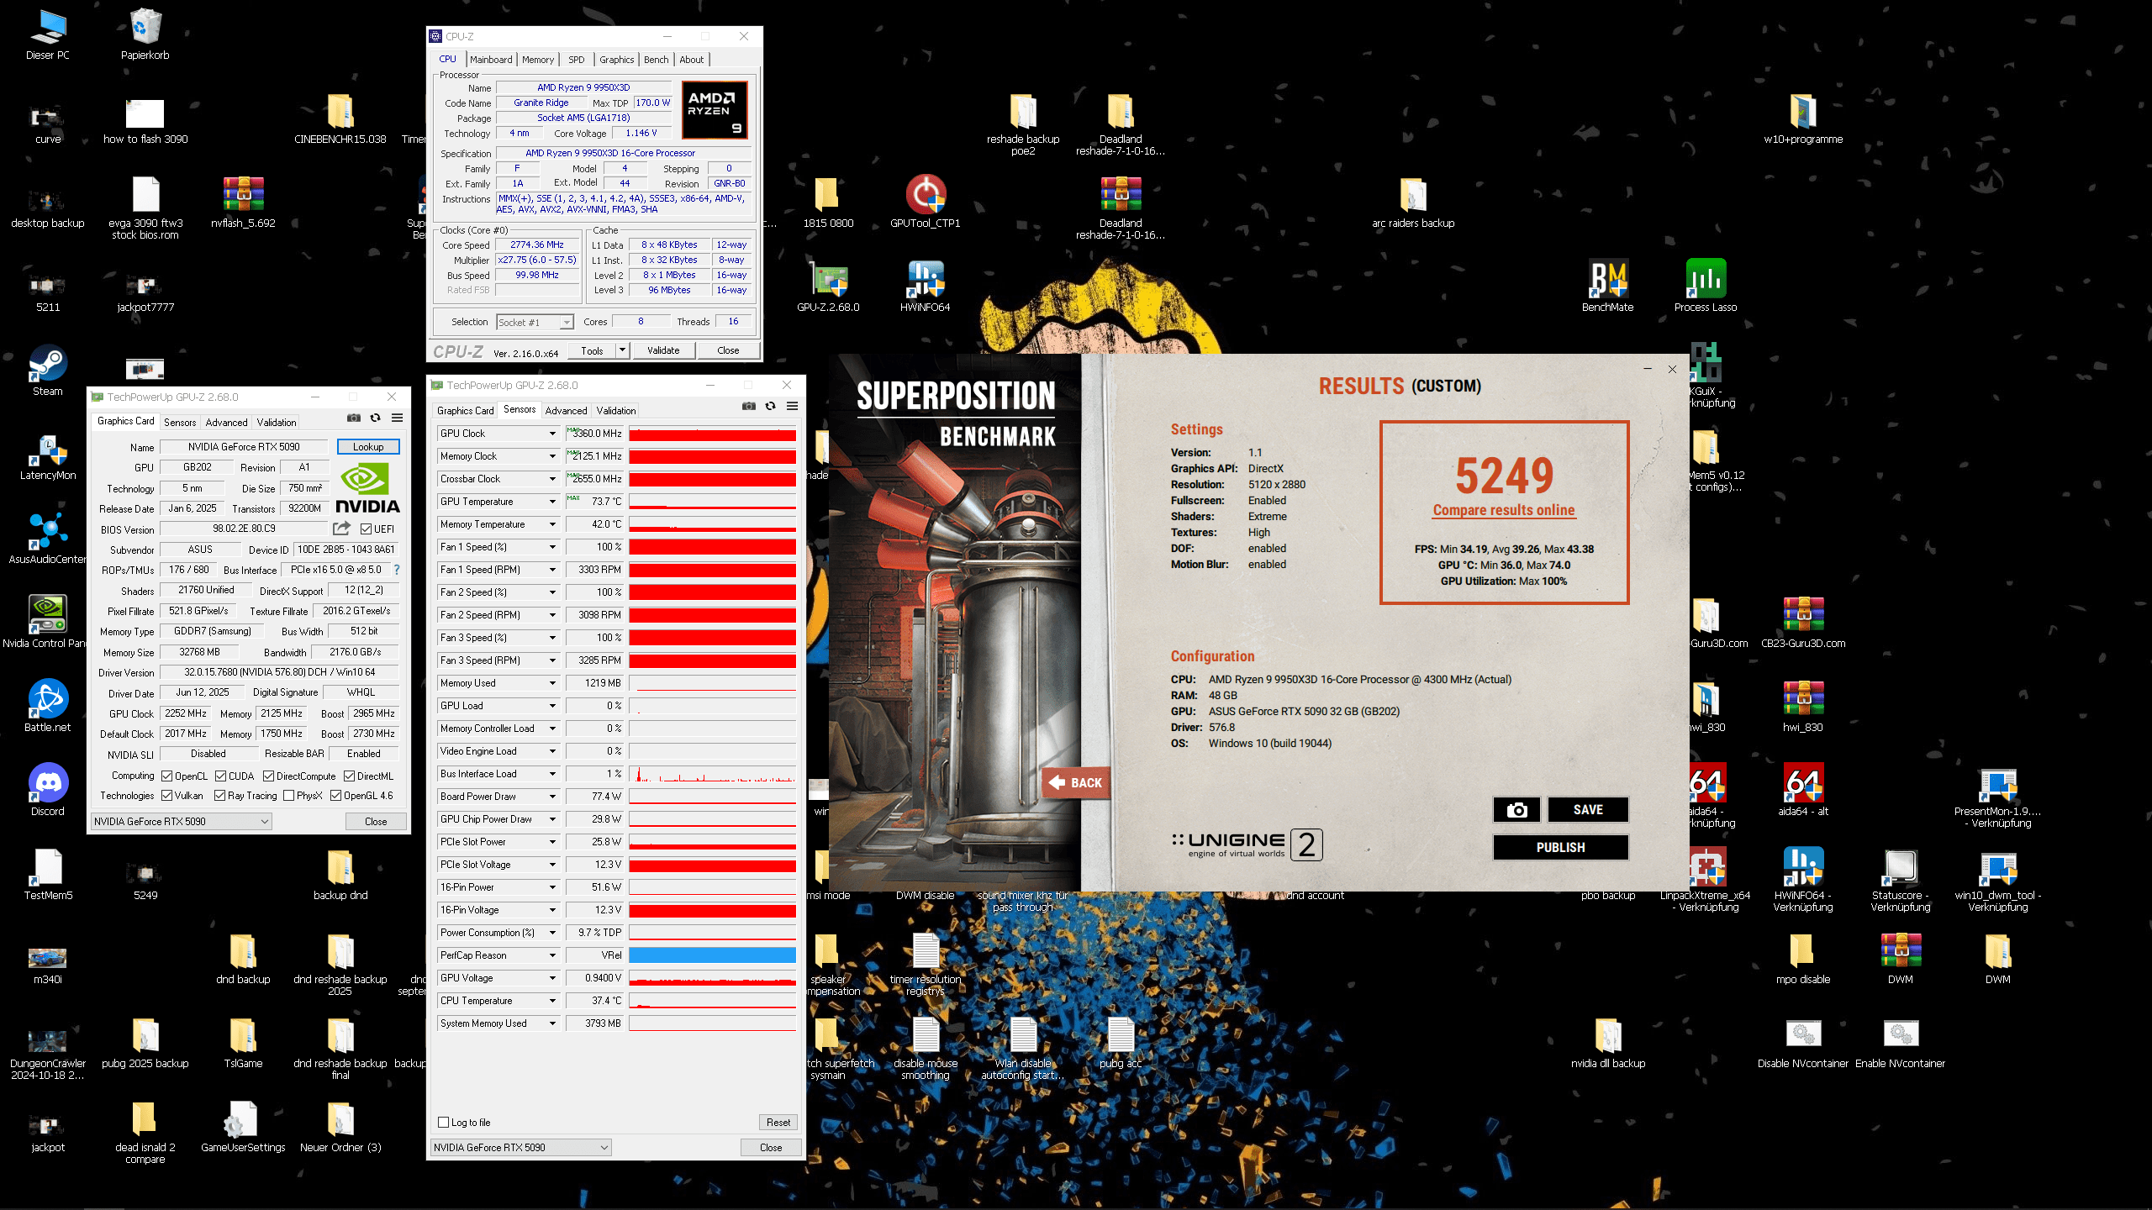The width and height of the screenshot is (2152, 1210).
Task: Enable the Log to file checkbox
Action: [x=444, y=1123]
